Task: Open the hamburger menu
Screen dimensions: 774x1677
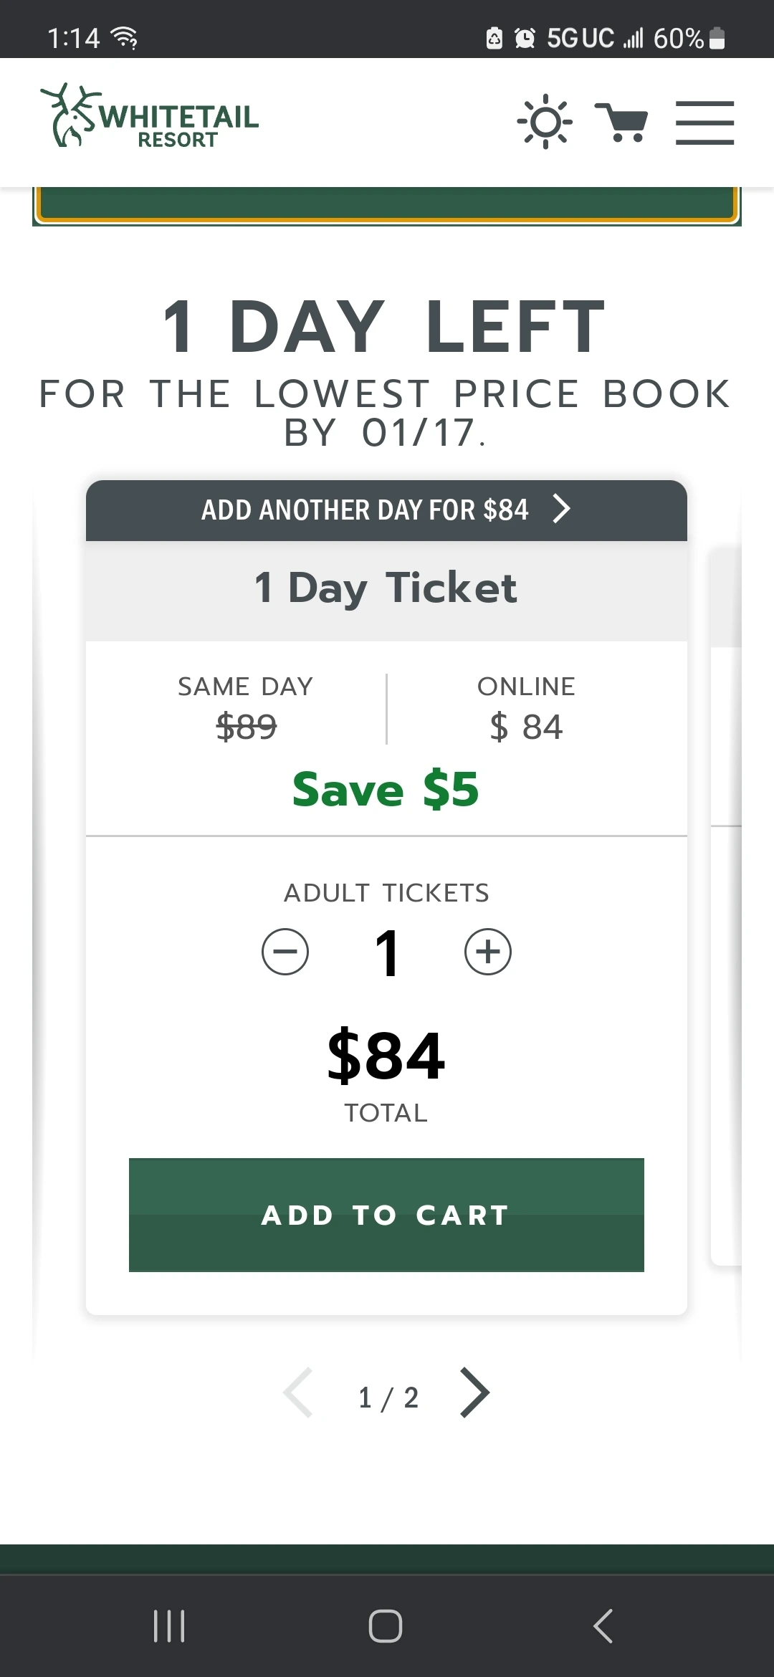Action: click(704, 123)
